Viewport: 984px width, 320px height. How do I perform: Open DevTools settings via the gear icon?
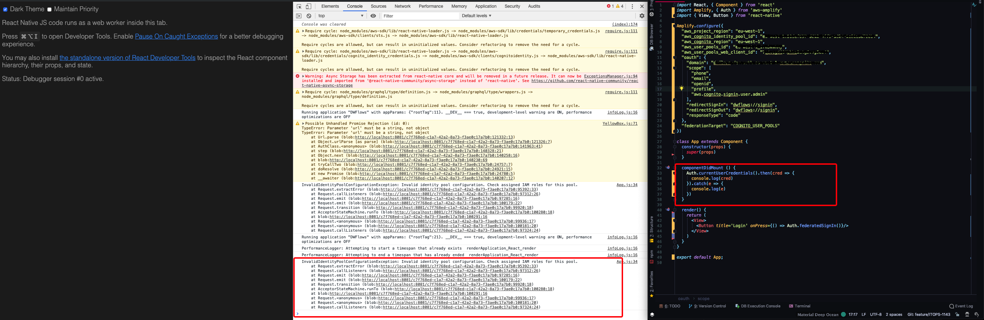[642, 16]
